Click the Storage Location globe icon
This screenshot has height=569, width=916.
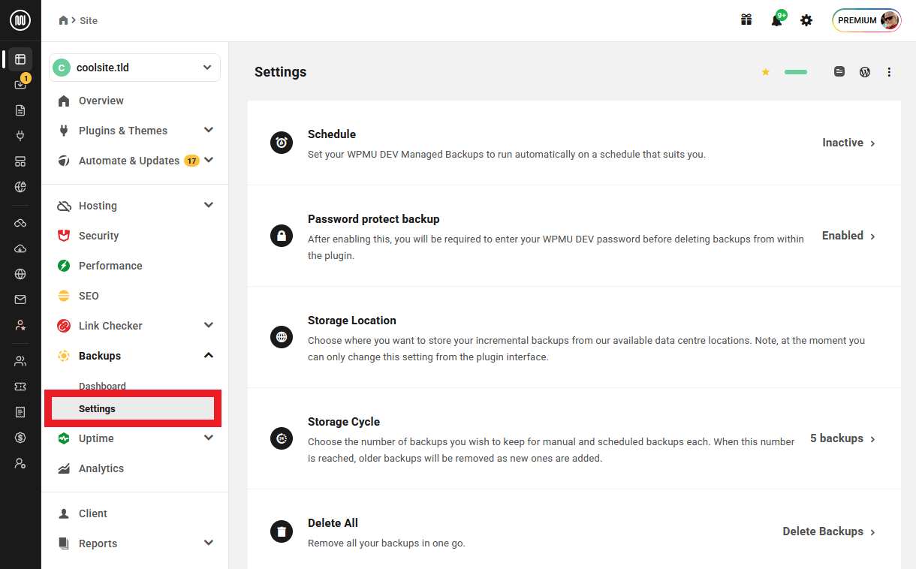tap(282, 337)
